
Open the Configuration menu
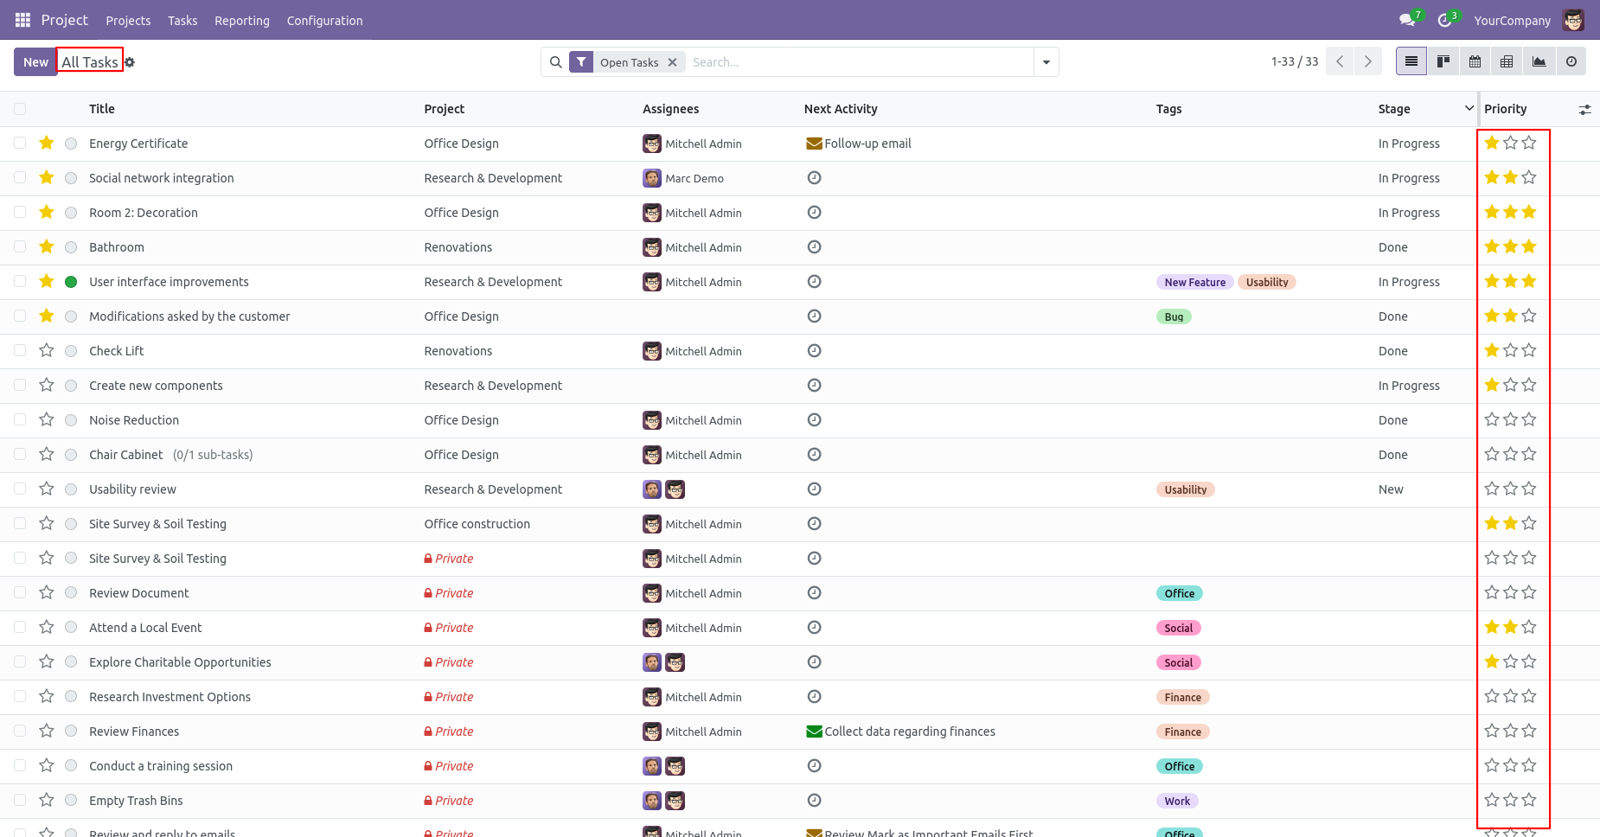point(325,21)
